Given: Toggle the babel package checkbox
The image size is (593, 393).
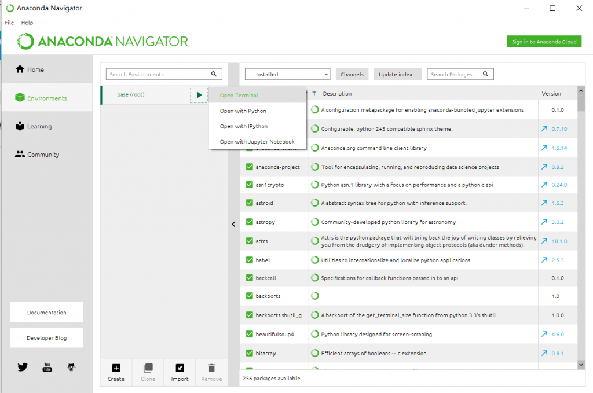Looking at the screenshot, I should [x=249, y=260].
